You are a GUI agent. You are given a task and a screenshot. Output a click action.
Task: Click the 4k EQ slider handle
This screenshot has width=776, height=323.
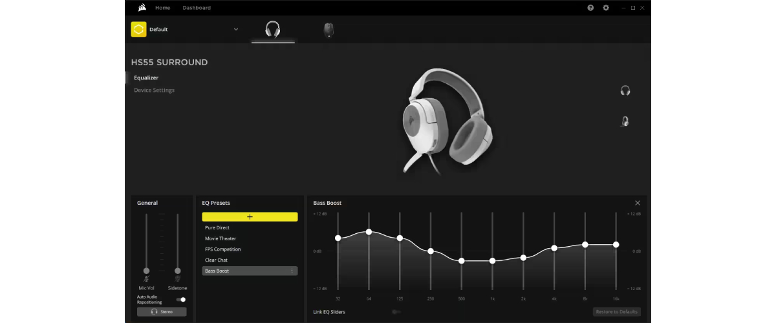[x=554, y=248]
